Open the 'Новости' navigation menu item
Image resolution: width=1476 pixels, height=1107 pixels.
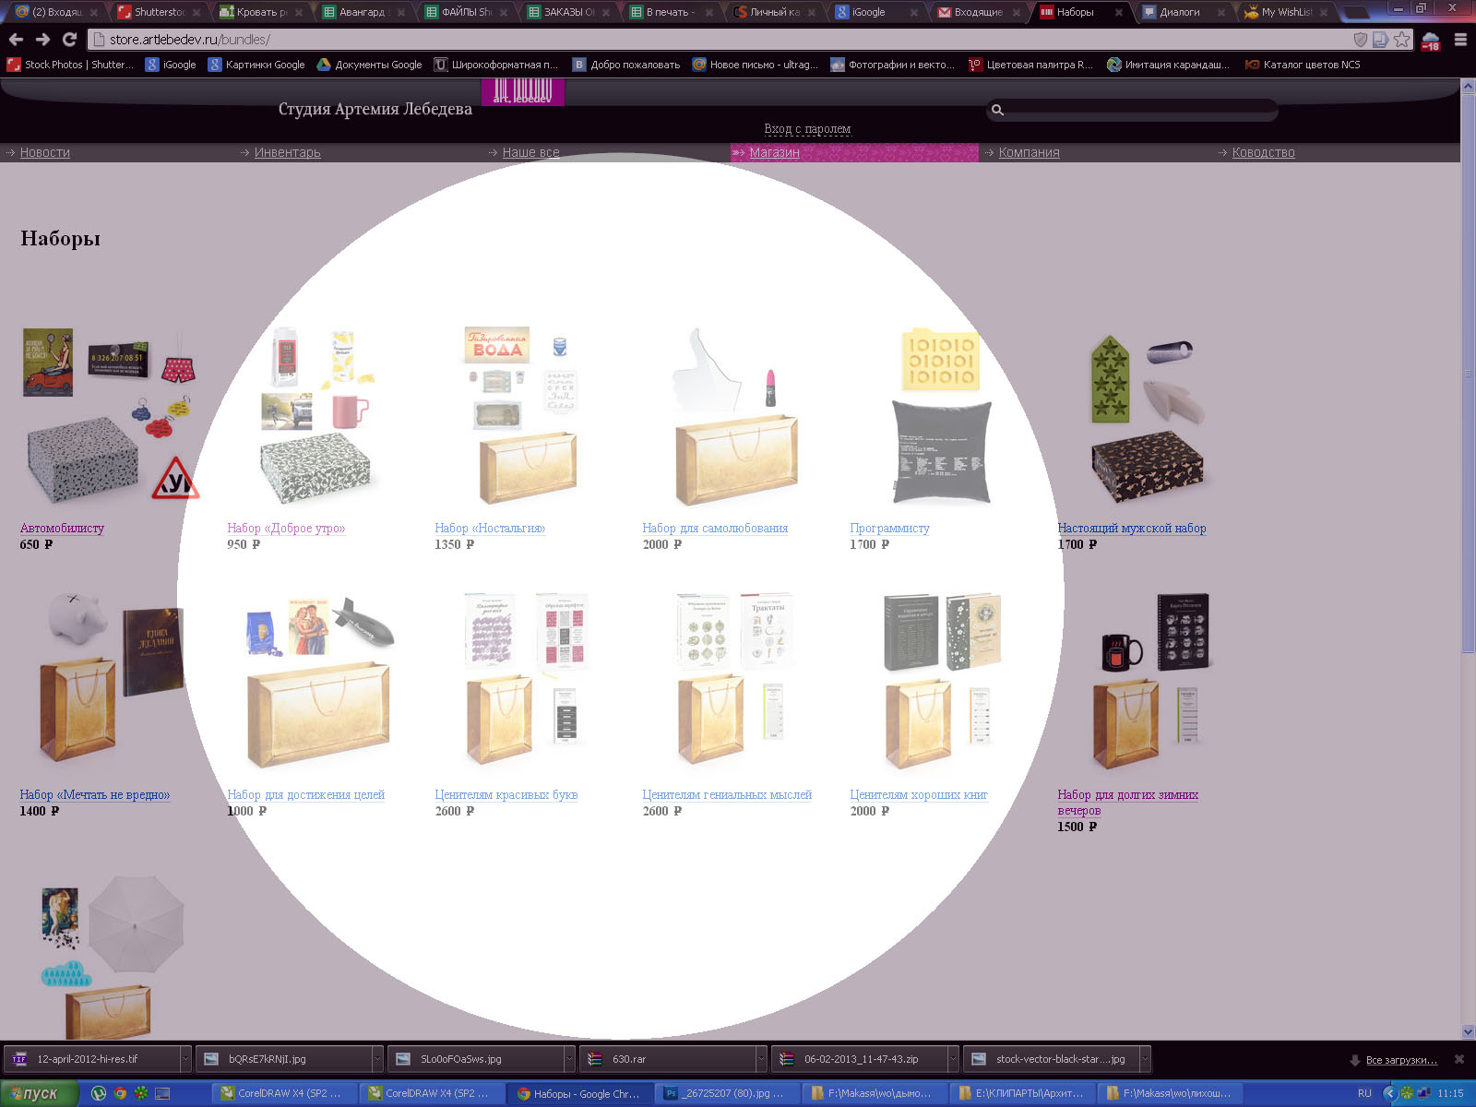coord(44,153)
